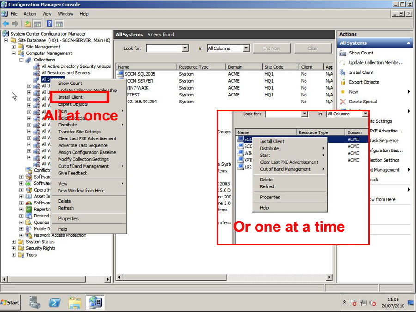The image size is (416, 312).
Task: Click the Security Rights node icon
Action: [21, 248]
